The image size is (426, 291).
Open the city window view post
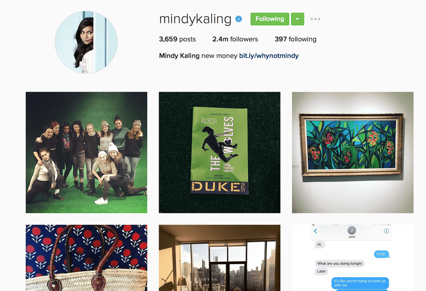pos(220,258)
